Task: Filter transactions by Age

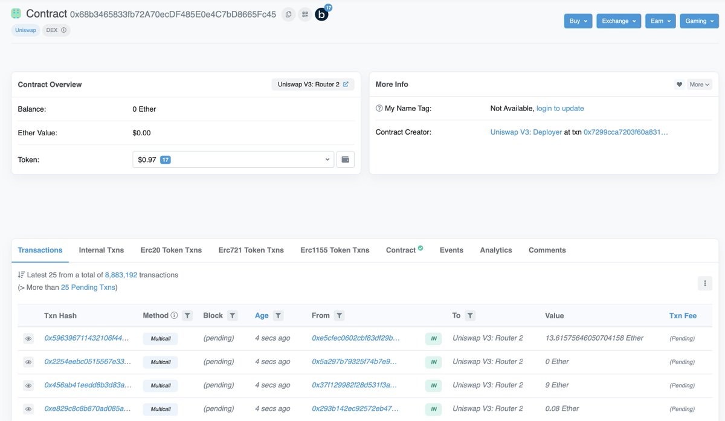Action: (x=278, y=315)
